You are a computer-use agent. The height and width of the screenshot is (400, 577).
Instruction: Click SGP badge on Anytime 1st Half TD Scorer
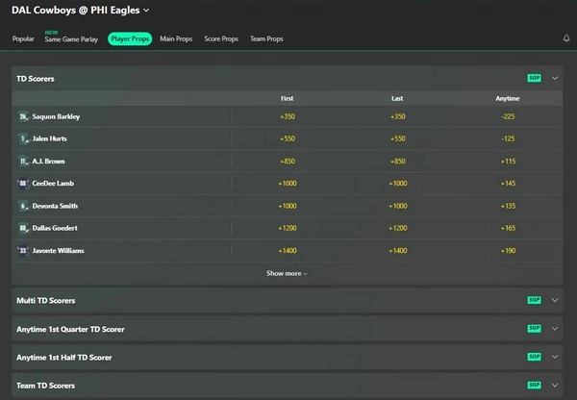tap(534, 357)
